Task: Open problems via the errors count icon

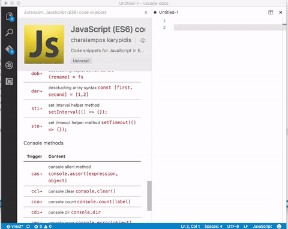Action: click(x=38, y=226)
